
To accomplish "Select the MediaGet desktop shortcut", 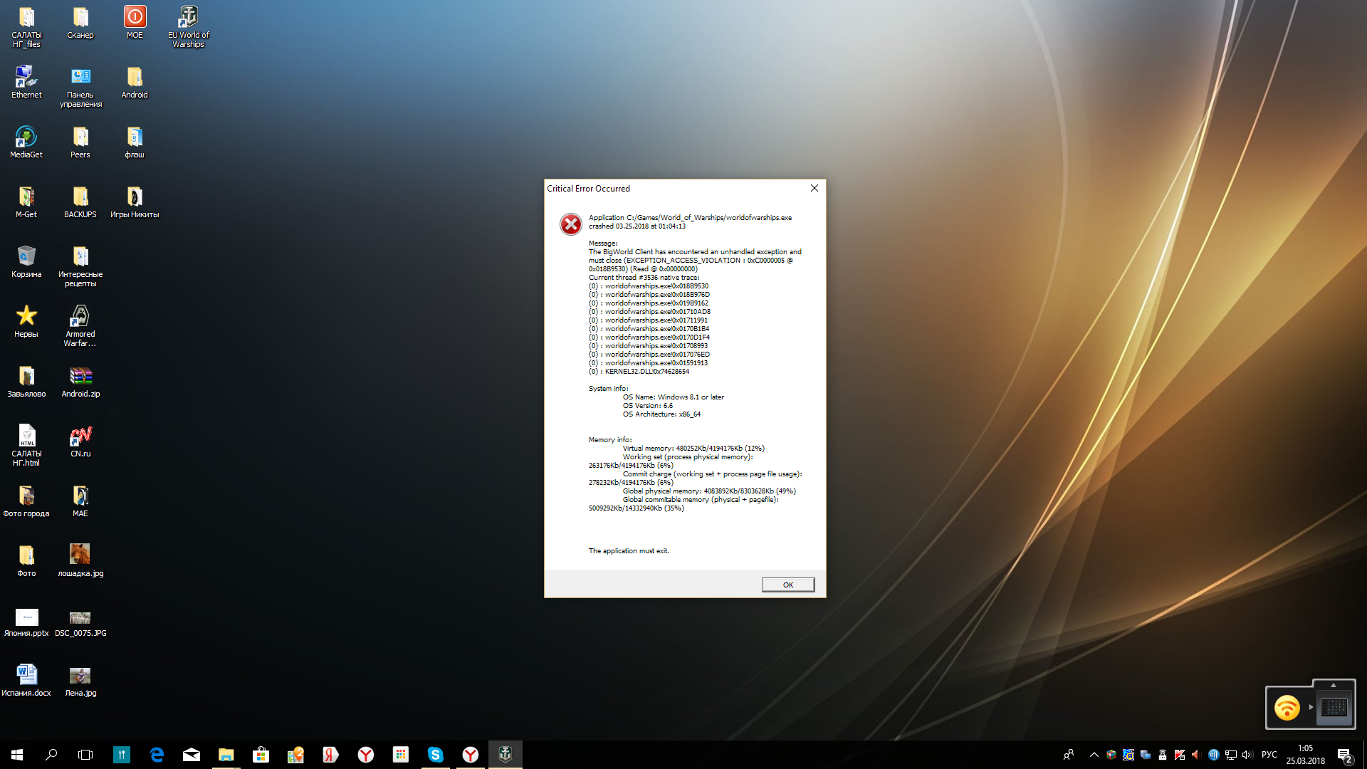I will point(26,142).
